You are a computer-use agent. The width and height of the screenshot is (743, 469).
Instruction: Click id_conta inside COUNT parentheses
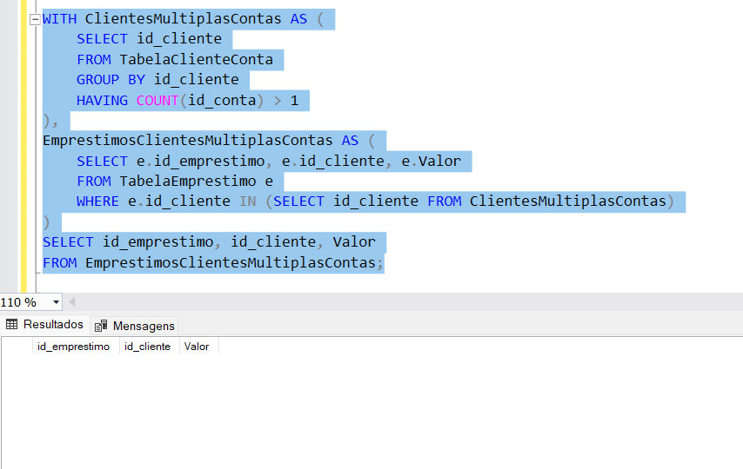222,101
